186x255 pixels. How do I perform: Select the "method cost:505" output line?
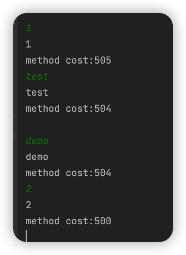(68, 60)
